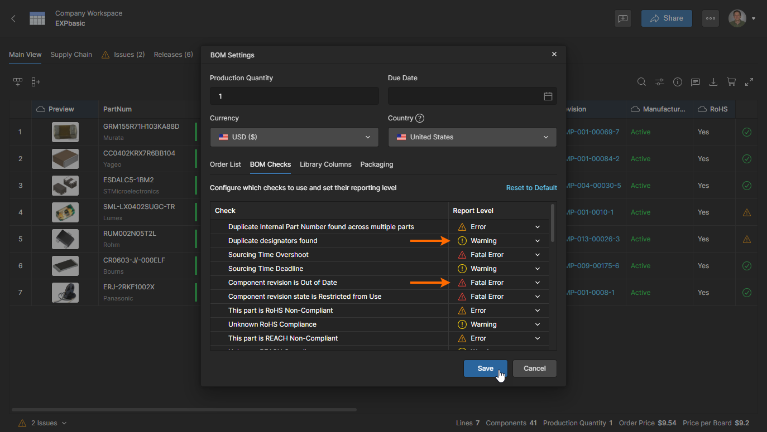Switch to the Library Columns tab
Viewport: 767px width, 432px height.
325,164
